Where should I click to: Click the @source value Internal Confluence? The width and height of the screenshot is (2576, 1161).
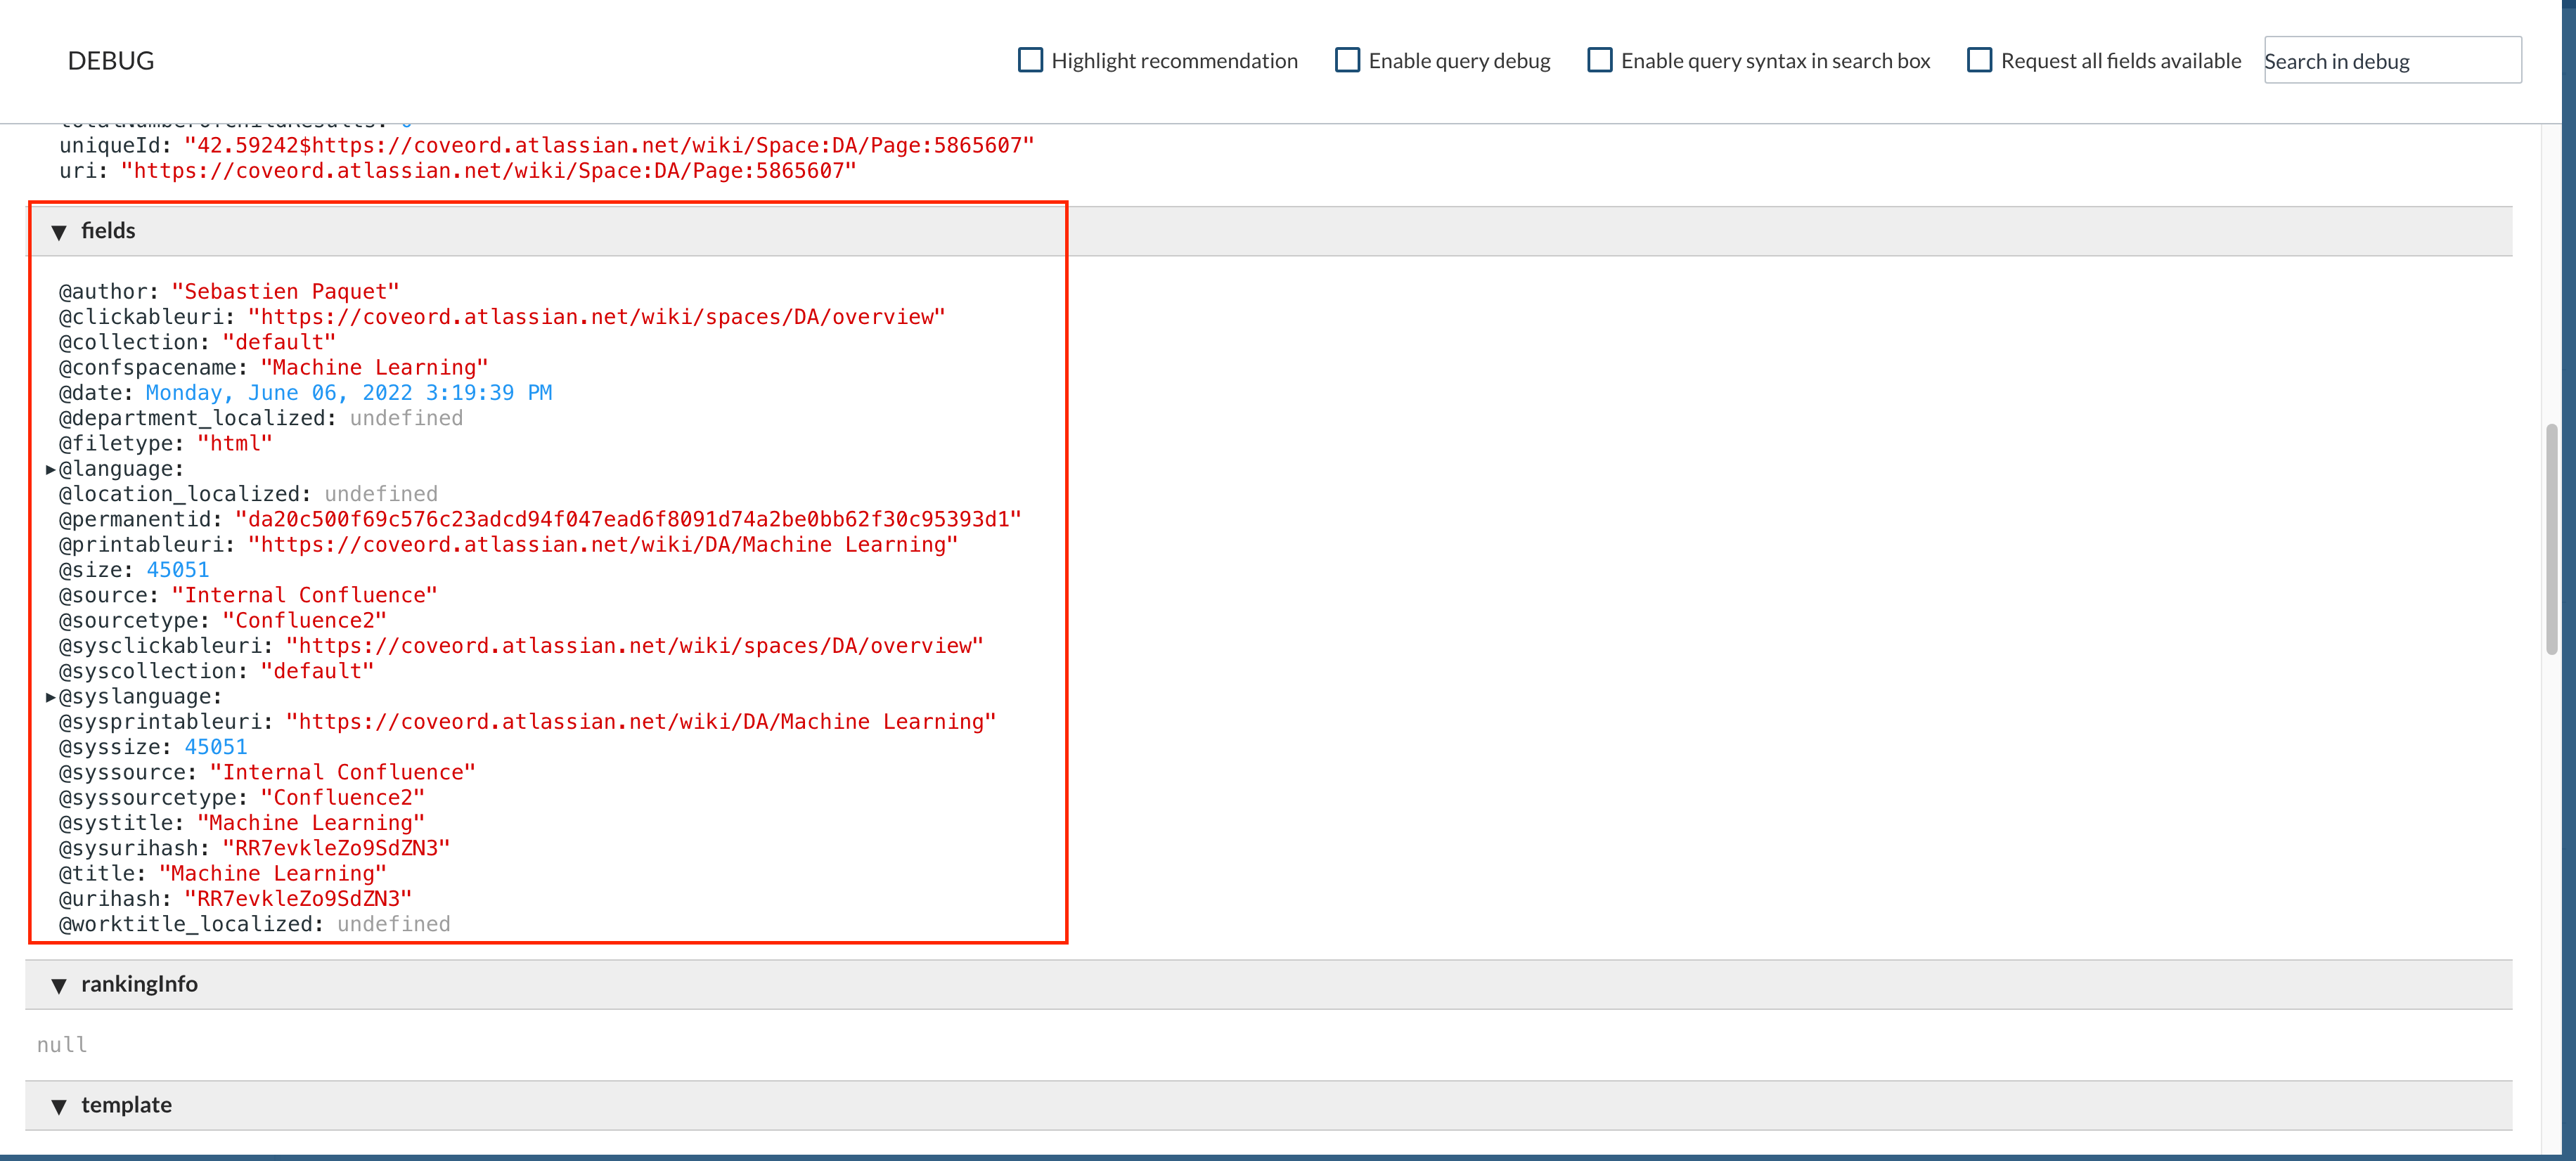(x=304, y=595)
